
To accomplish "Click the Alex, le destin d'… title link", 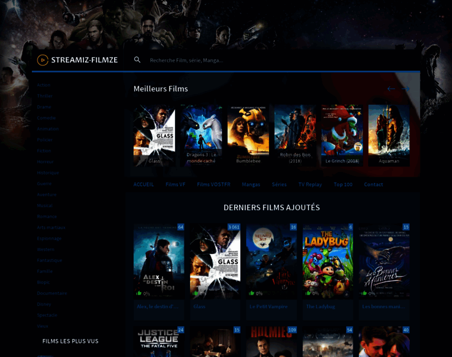I will point(158,306).
